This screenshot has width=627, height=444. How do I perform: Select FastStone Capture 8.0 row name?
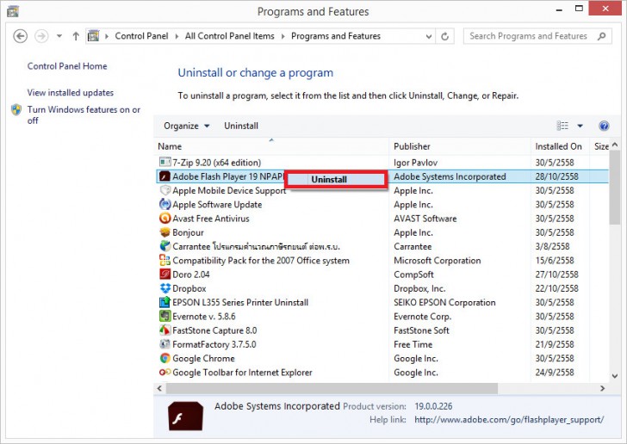tap(214, 330)
